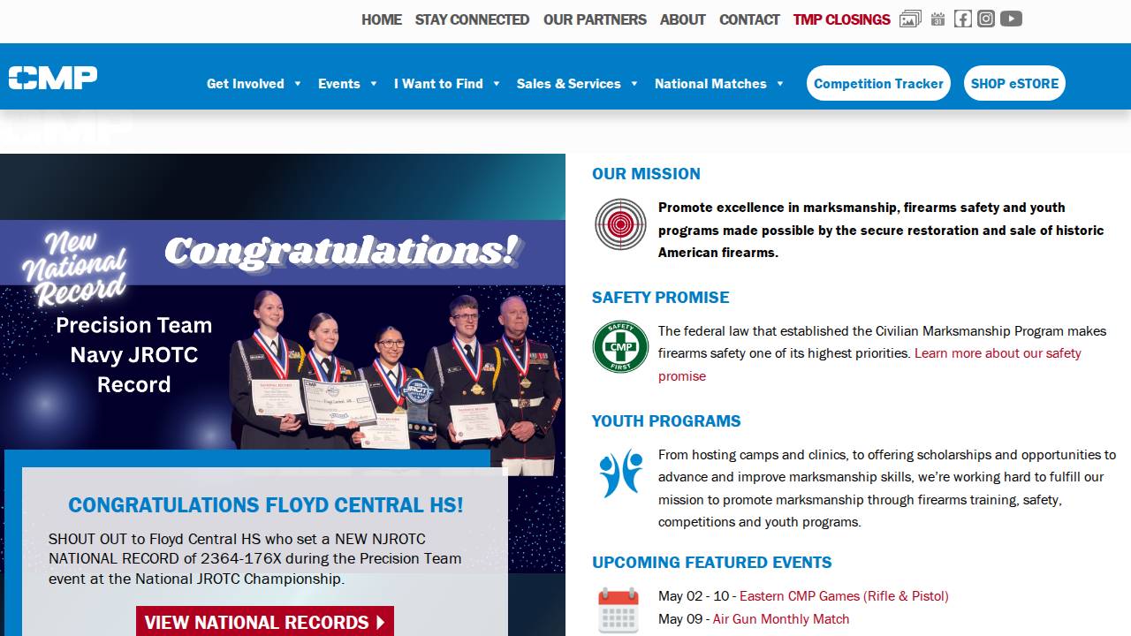Open the Instagram icon
This screenshot has height=636, width=1131.
986,18
